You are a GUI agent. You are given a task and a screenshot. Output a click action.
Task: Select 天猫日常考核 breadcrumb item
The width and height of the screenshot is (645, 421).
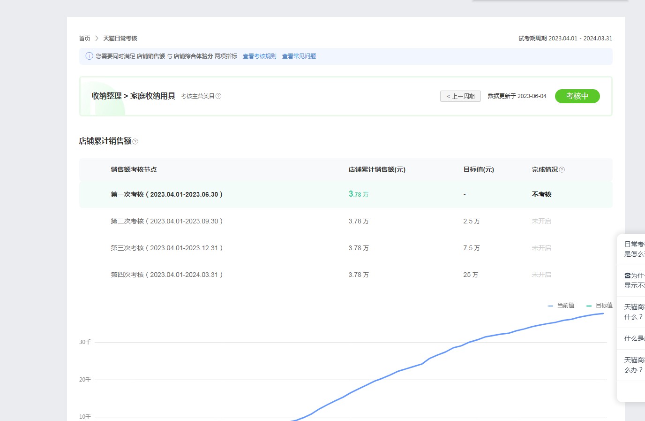point(120,38)
